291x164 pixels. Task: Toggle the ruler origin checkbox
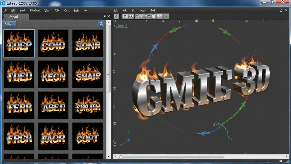pyautogui.click(x=115, y=21)
